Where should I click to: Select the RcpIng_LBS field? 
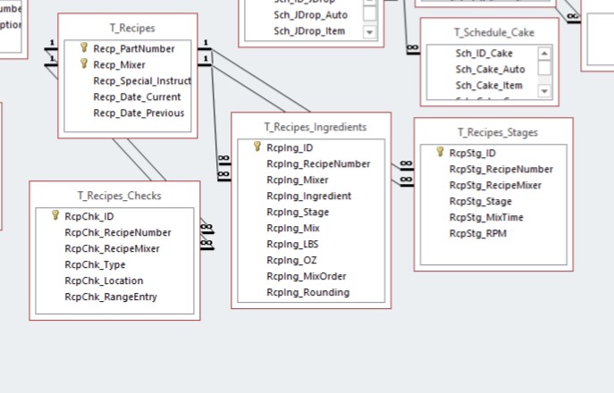(x=292, y=244)
